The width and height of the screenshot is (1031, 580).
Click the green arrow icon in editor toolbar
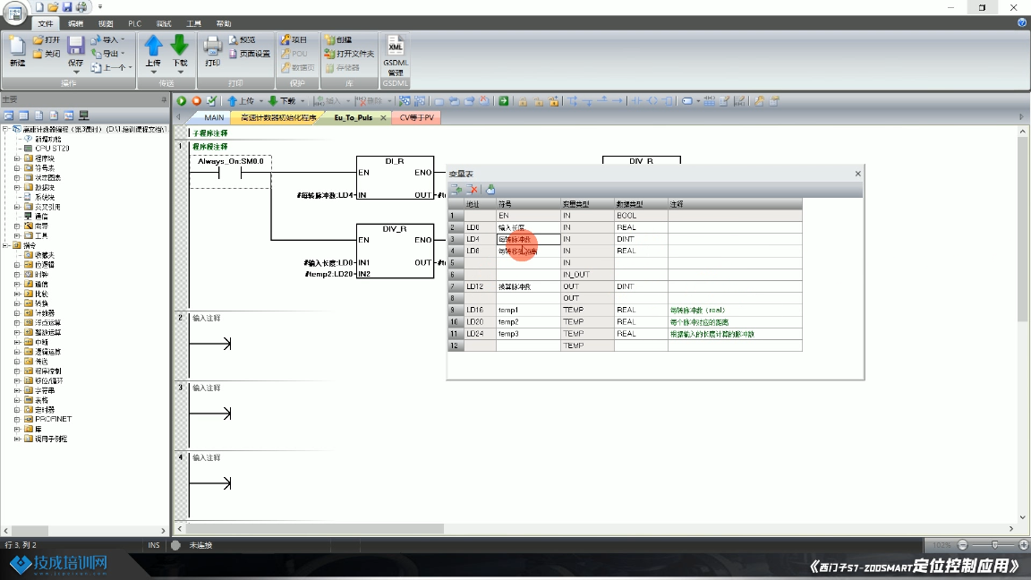pyautogui.click(x=503, y=100)
